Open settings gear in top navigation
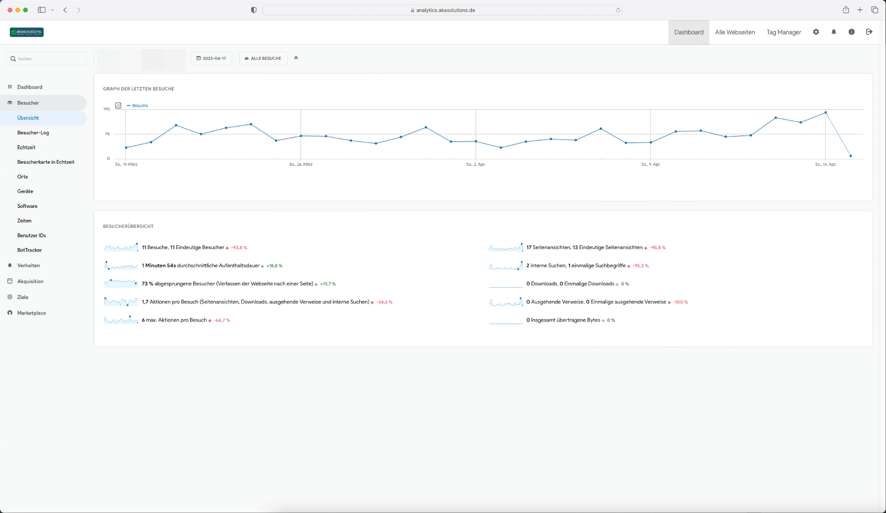 point(816,32)
